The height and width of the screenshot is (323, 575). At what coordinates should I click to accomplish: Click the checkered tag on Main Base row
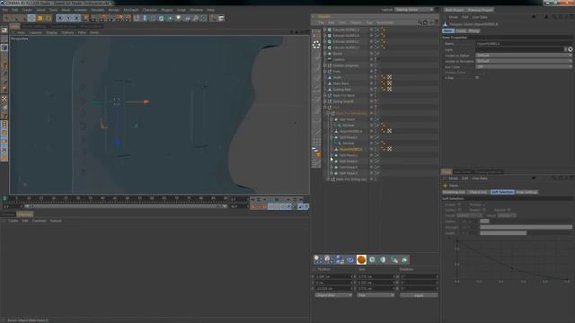point(389,83)
